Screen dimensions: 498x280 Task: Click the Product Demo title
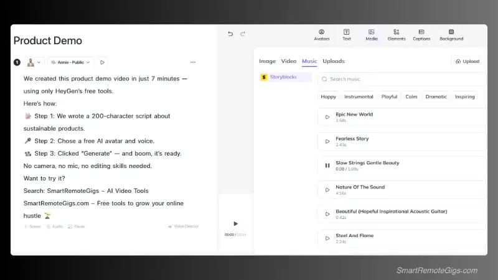click(48, 40)
